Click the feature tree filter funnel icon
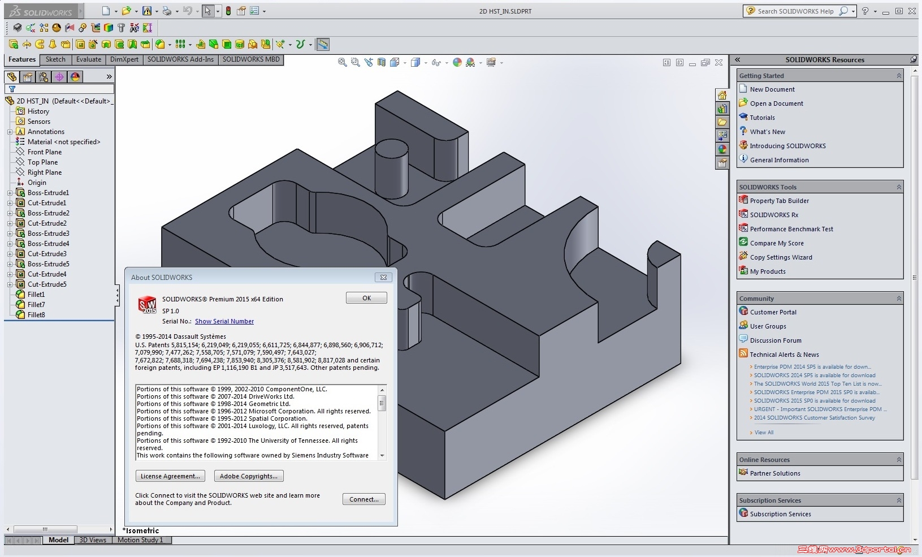Image resolution: width=922 pixels, height=557 pixels. click(12, 89)
